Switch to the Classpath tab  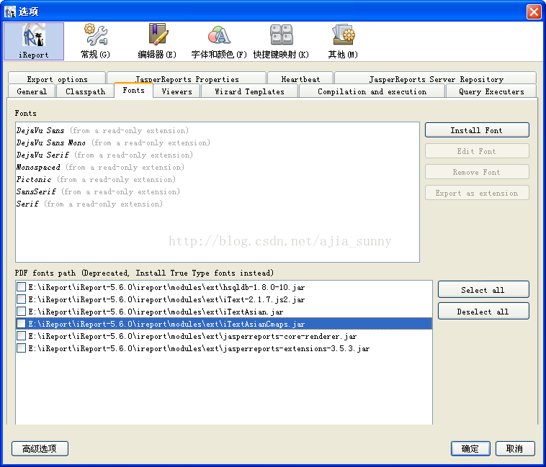[x=85, y=91]
